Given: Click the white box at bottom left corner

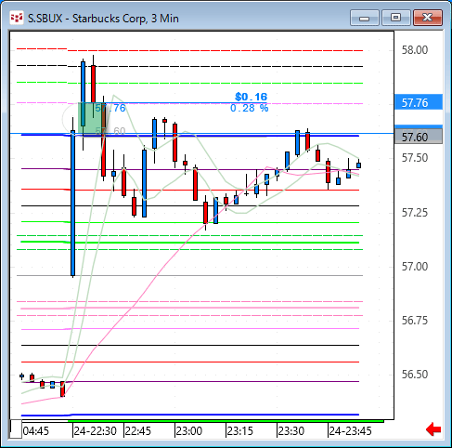Looking at the screenshot, I should (x=16, y=429).
